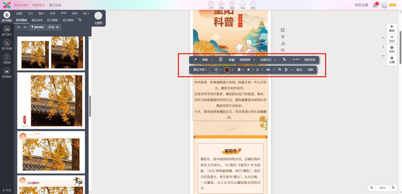This screenshot has height=194, width=402.
Task: Toggle italic formatting
Action: [x=253, y=70]
